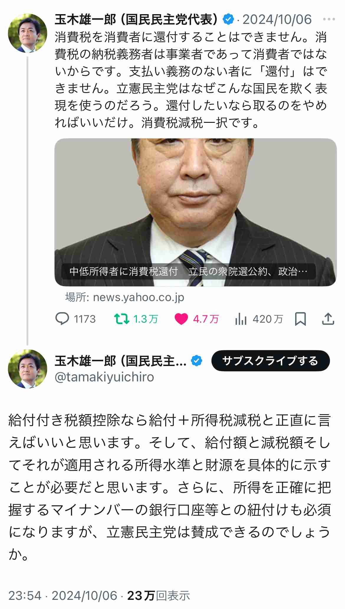345x609 pixels.
Task: Open the second profile avatar photo
Action: pyautogui.click(x=27, y=369)
